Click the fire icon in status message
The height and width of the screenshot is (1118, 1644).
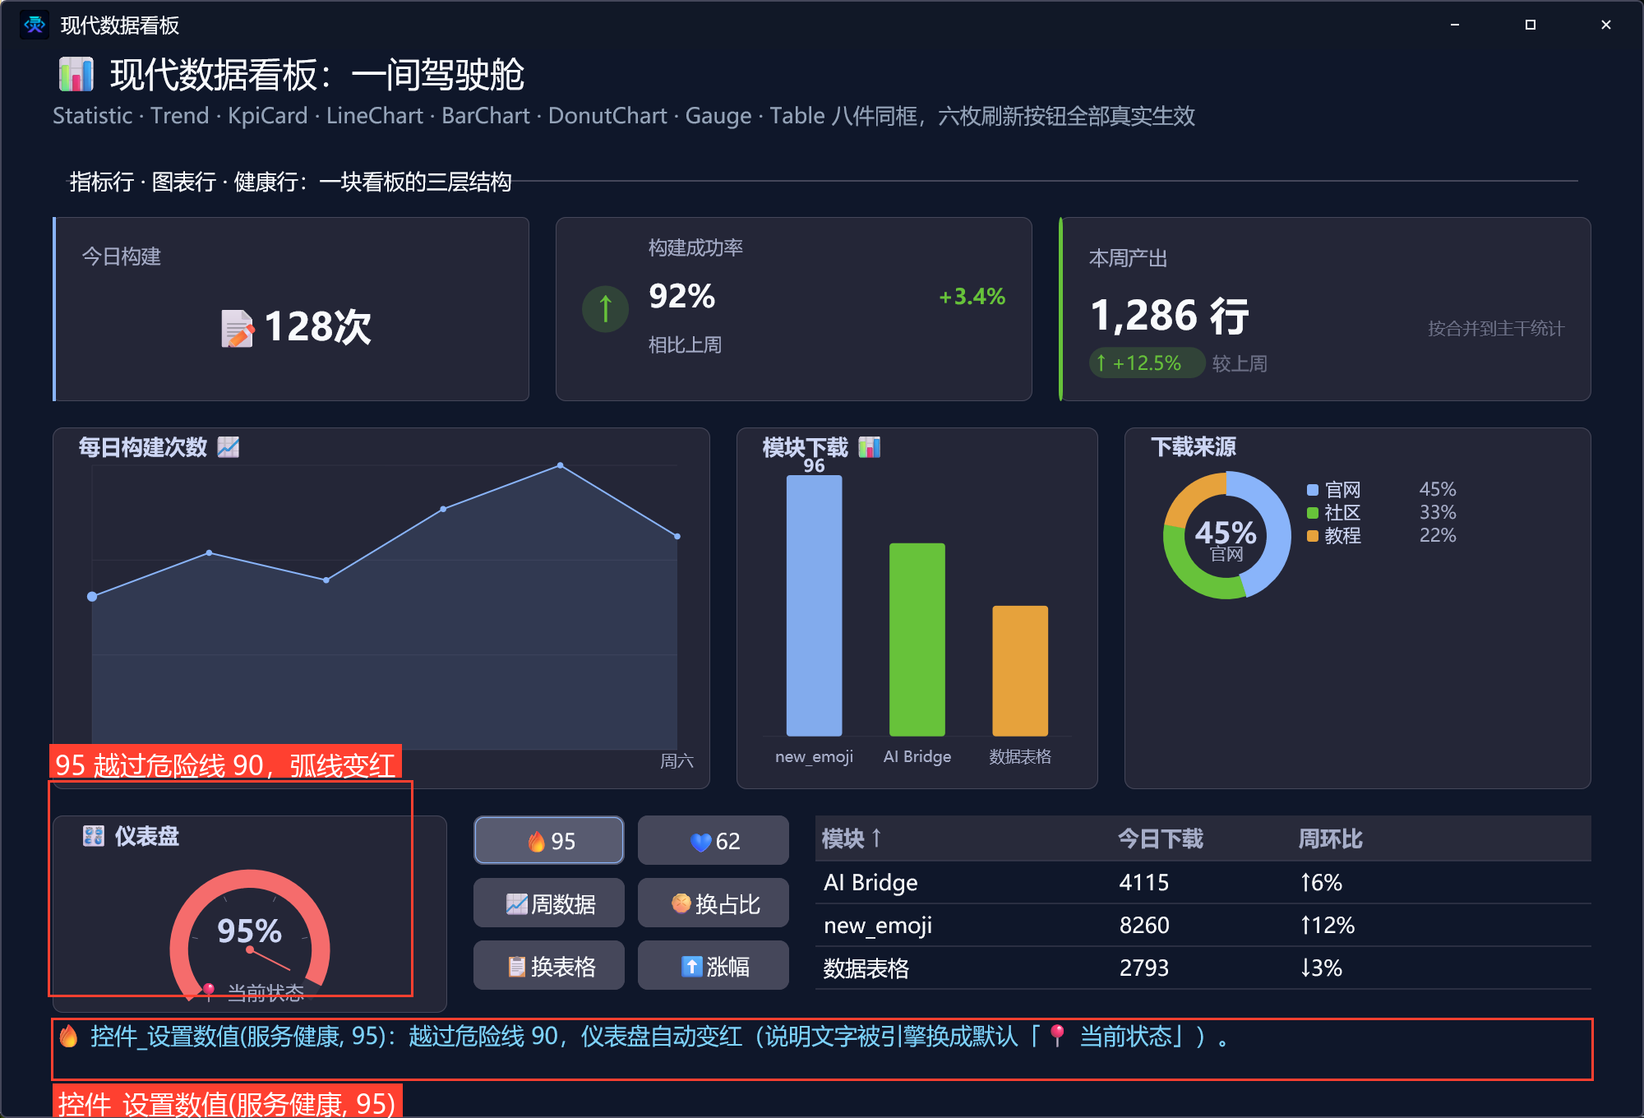(x=69, y=1036)
